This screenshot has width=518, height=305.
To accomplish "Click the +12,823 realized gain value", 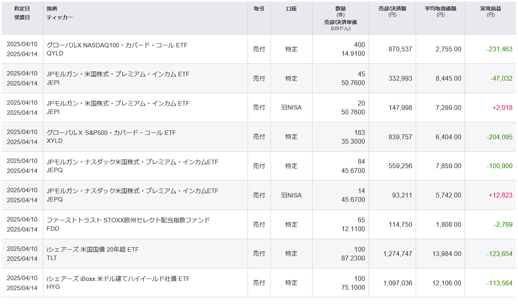I will 500,195.
